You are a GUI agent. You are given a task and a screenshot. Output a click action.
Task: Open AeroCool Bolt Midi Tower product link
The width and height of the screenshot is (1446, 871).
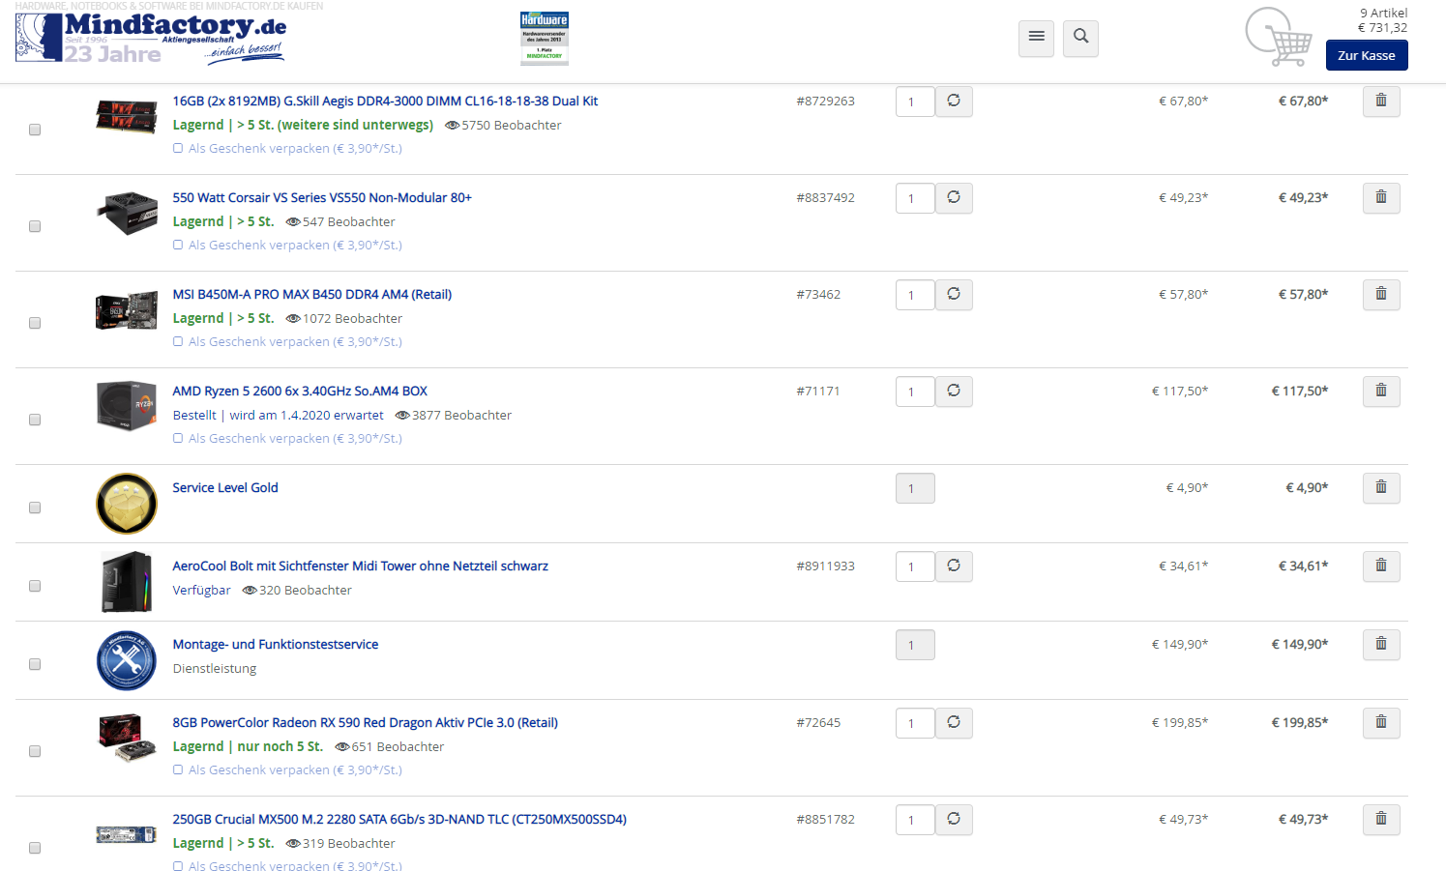click(360, 566)
